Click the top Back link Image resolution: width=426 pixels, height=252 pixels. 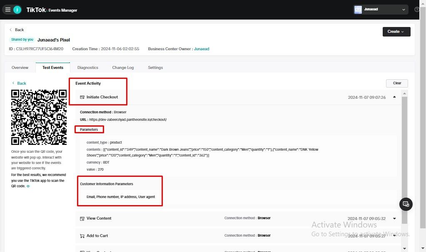19,30
